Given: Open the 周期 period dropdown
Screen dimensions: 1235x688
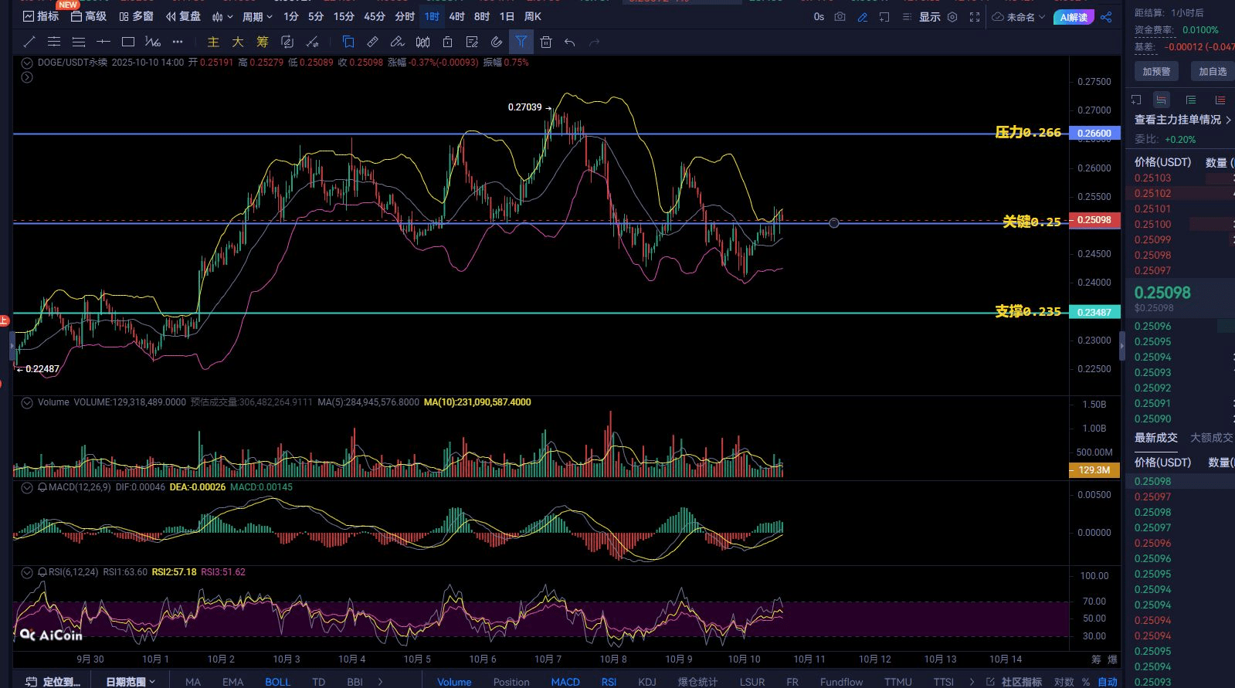Looking at the screenshot, I should pyautogui.click(x=256, y=16).
